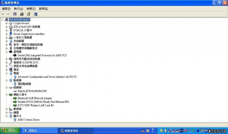
Task: Switch to the 控制台 taskbar button
Action: (40, 131)
